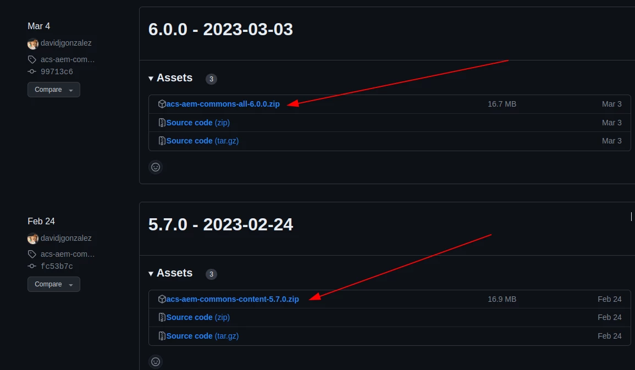Click the Feb 24 release date heading
This screenshot has width=635, height=370.
(41, 221)
